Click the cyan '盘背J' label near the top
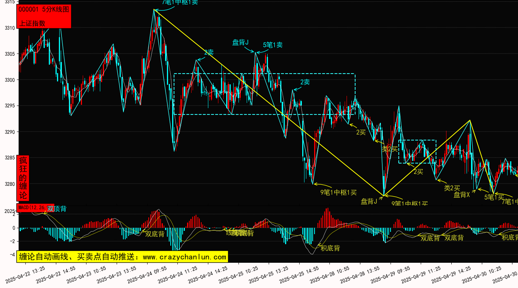This screenshot has height=288, width=518. [x=240, y=42]
